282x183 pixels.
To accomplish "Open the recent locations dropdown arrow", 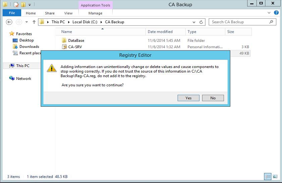I will pyautogui.click(x=26, y=22).
